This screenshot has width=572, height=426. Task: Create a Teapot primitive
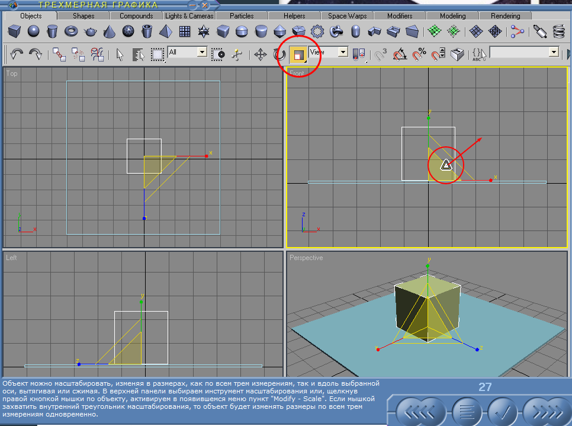(x=91, y=31)
